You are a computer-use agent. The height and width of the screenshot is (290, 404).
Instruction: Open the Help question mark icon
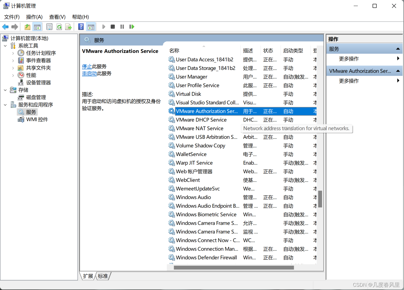coord(81,27)
